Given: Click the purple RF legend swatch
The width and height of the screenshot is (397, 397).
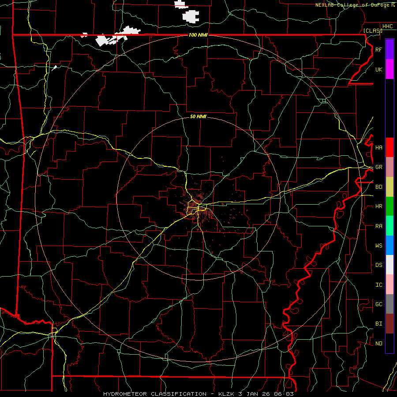Looking at the screenshot, I should click(x=390, y=49).
